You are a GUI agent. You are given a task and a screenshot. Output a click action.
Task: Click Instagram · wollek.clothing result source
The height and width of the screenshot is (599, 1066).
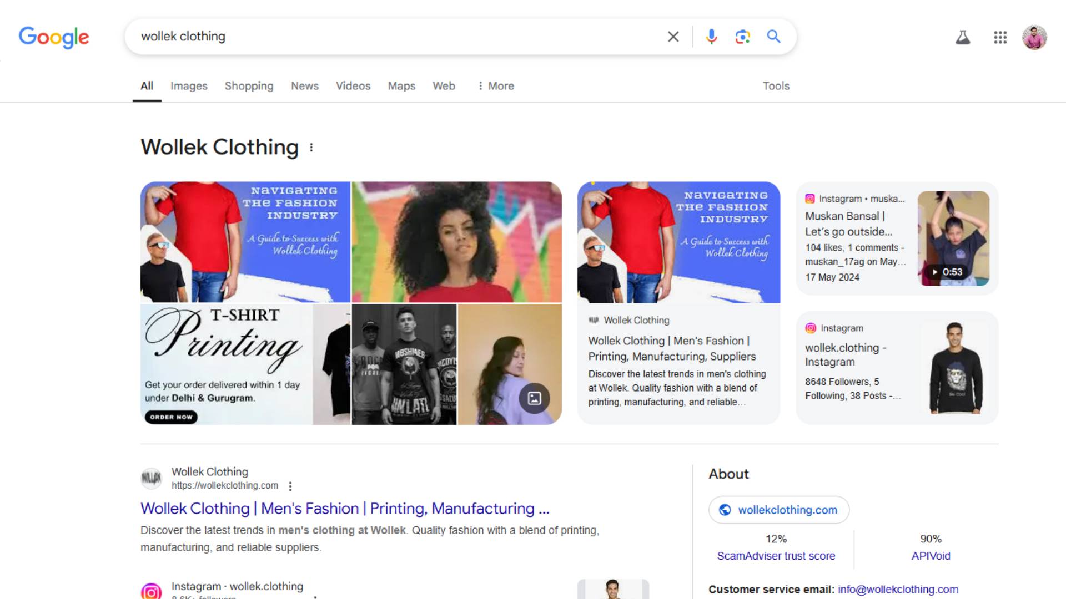[x=237, y=586]
